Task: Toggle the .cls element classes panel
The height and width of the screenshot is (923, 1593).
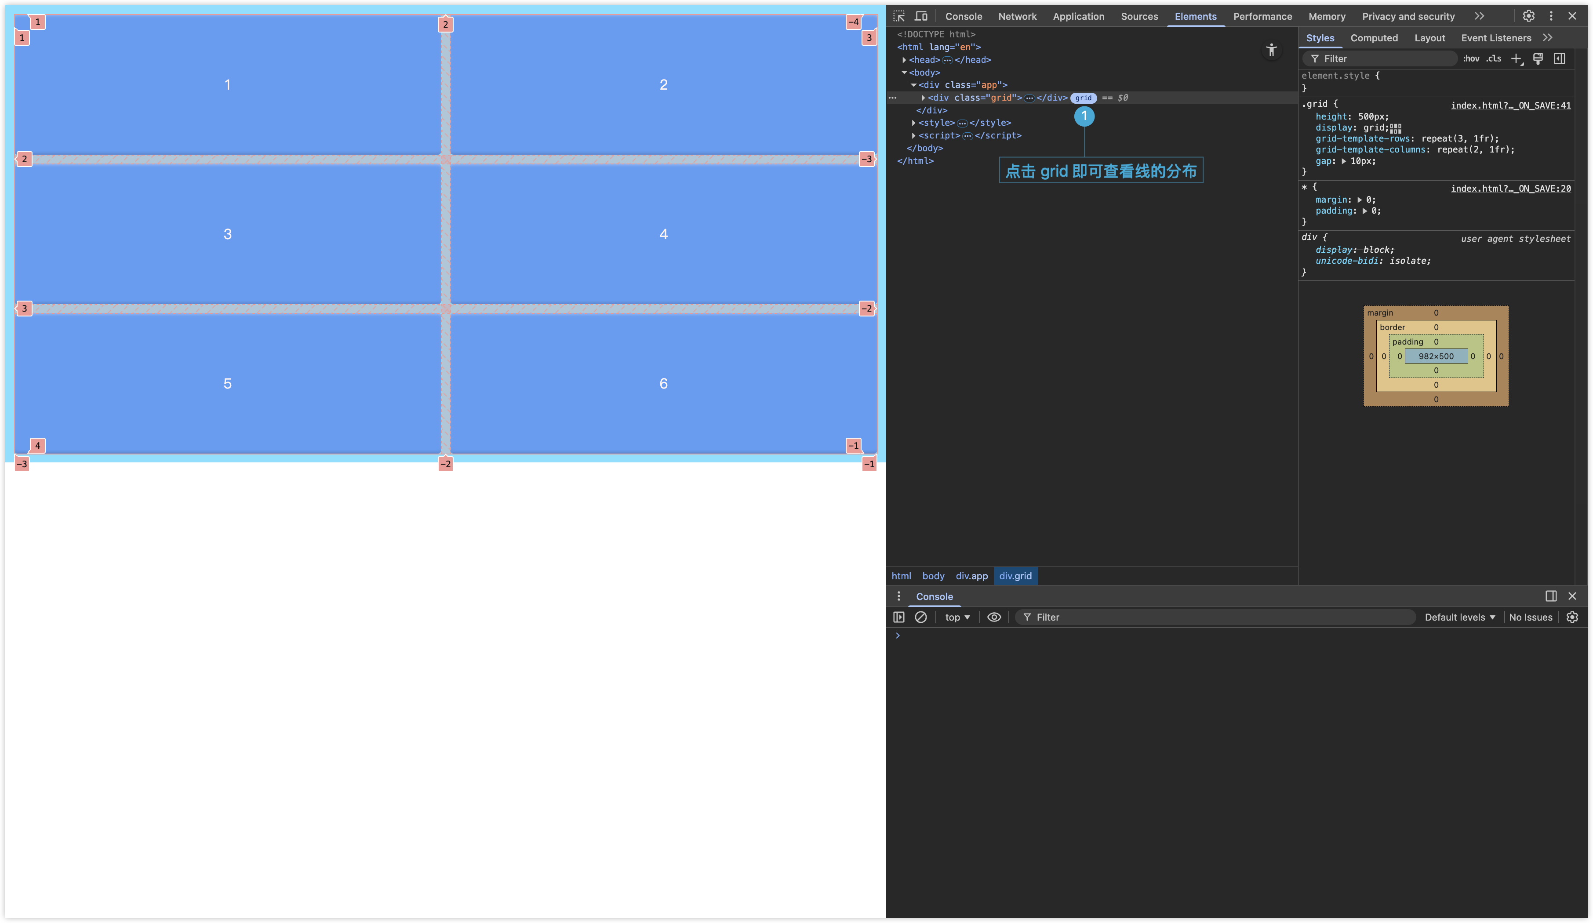Action: (1494, 59)
